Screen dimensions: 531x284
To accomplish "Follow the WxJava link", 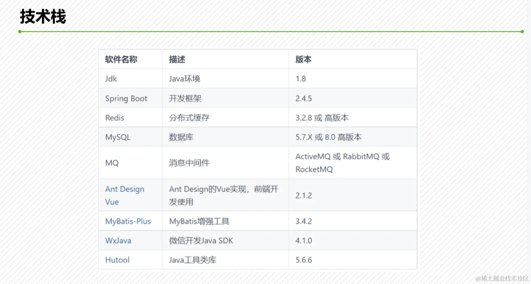I will point(118,241).
